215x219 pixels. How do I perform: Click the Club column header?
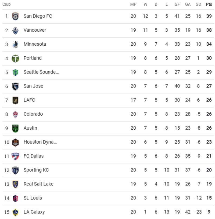(x=6, y=4)
